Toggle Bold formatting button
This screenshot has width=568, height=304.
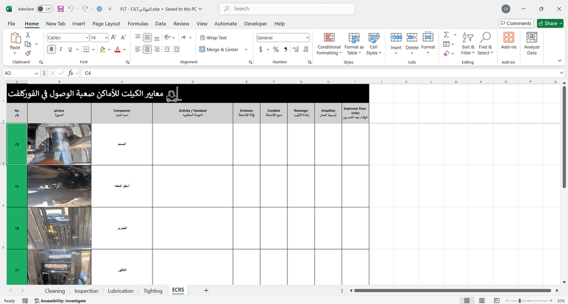52,49
